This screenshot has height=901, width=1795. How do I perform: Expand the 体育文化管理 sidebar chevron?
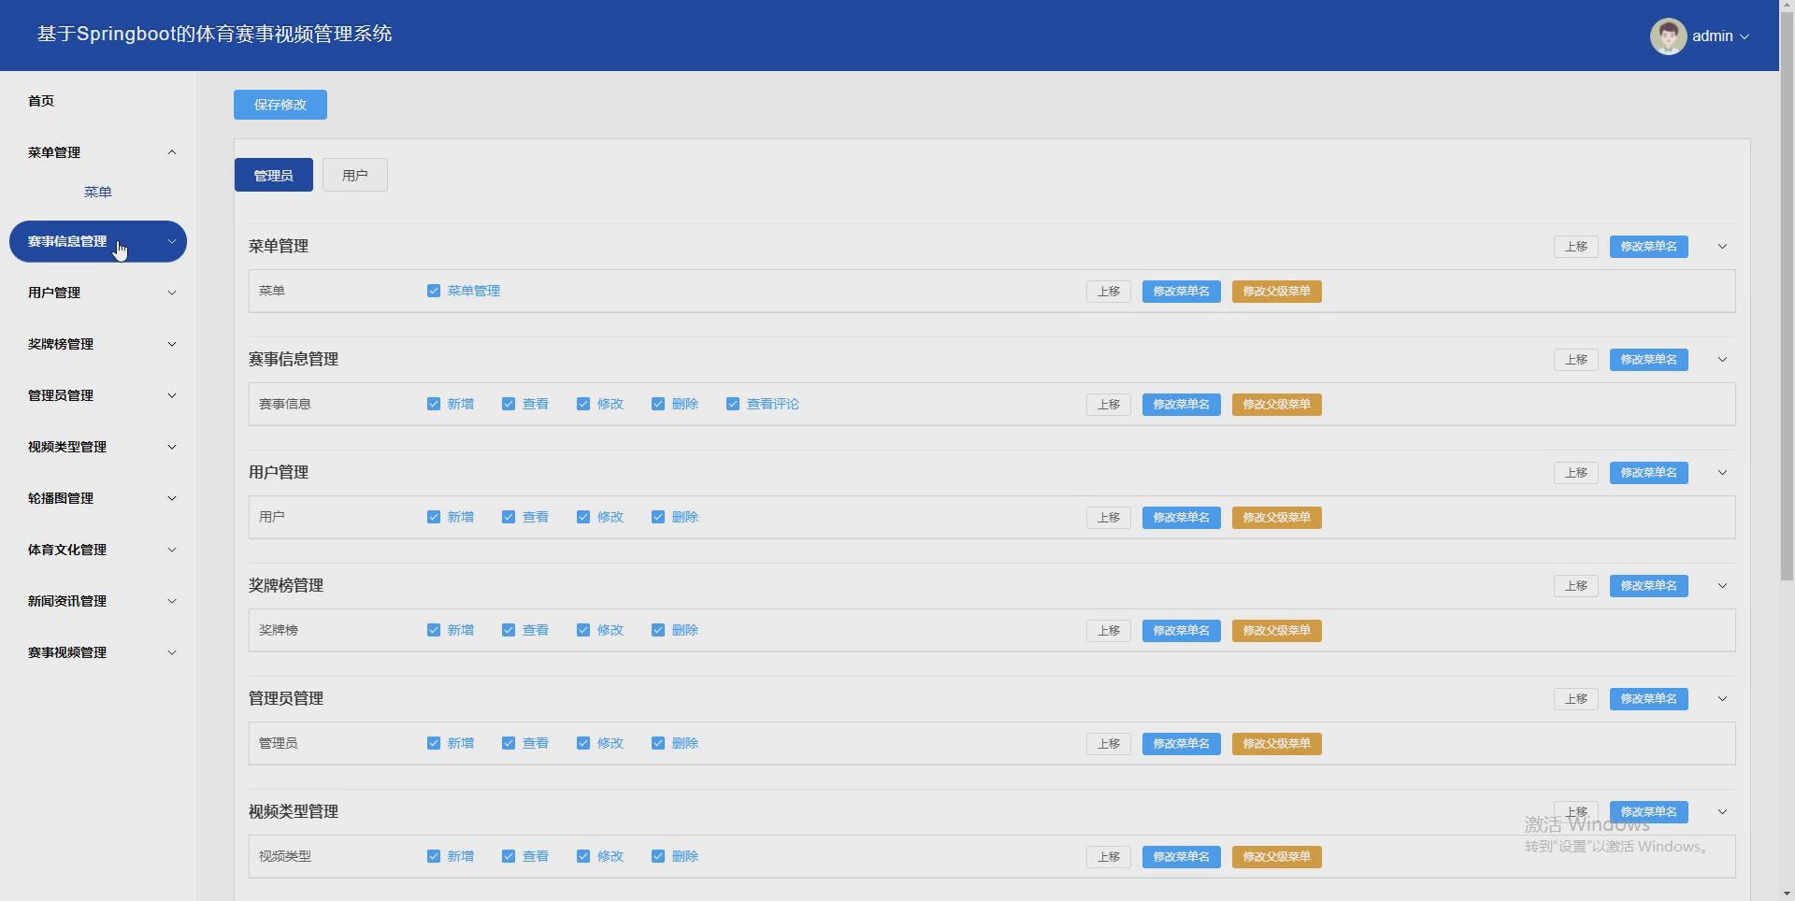(172, 550)
